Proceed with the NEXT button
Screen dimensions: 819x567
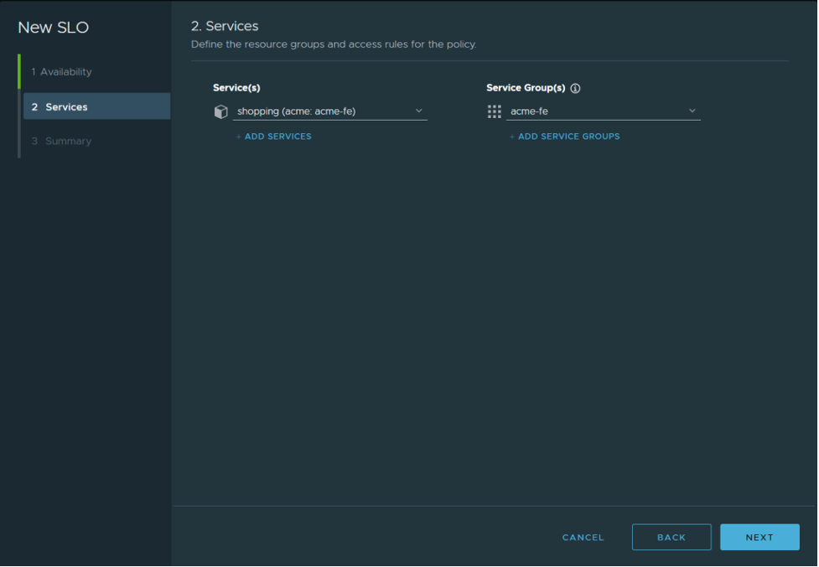pyautogui.click(x=759, y=537)
